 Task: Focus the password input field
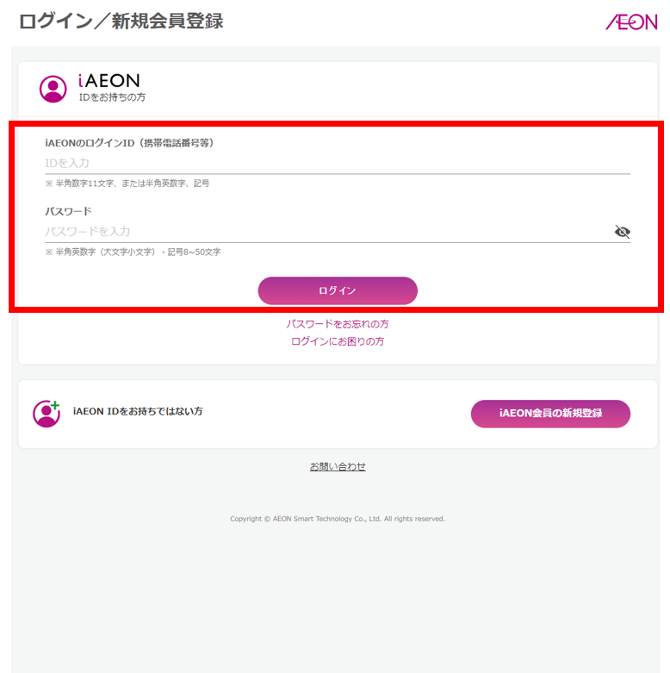coord(328,232)
